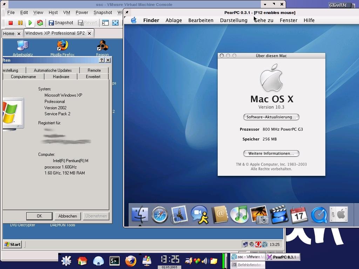Viewport: 359px width, 269px height.
Task: Click speaker volume icon in KDE tray
Action: (x=205, y=261)
